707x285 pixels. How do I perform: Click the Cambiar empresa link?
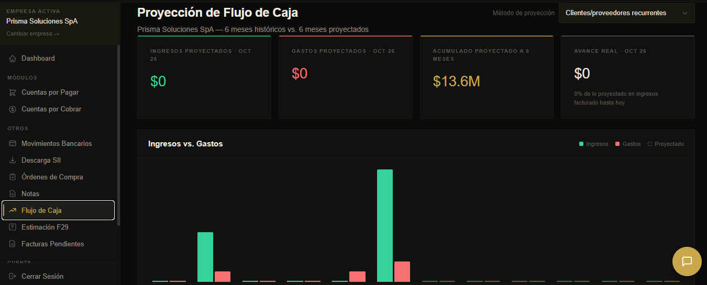(33, 34)
